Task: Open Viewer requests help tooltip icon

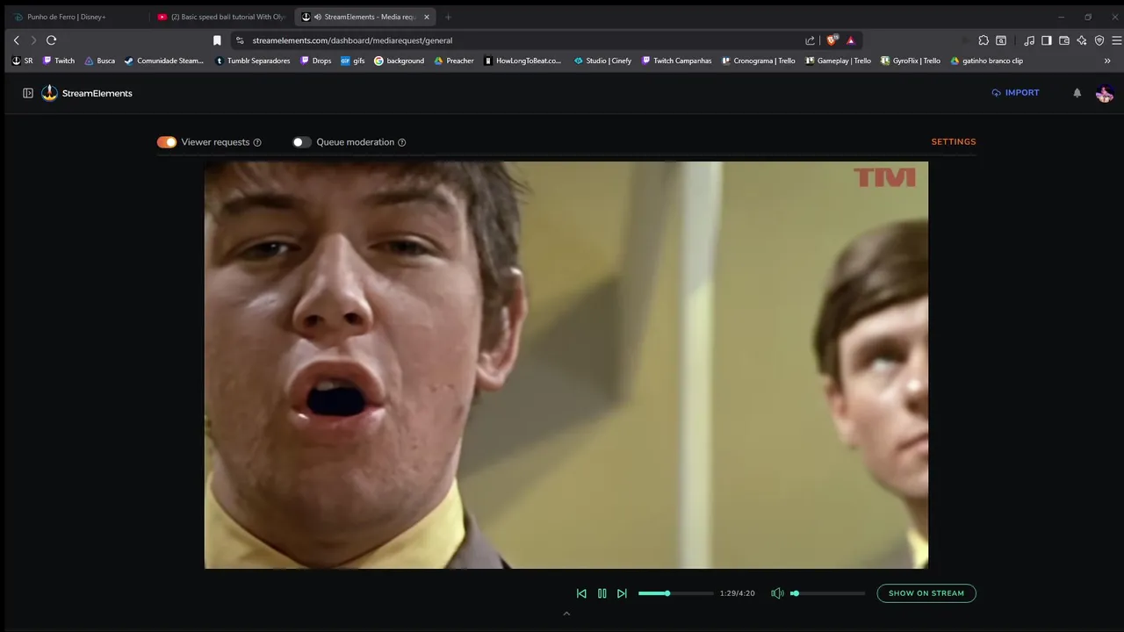Action: click(x=257, y=142)
